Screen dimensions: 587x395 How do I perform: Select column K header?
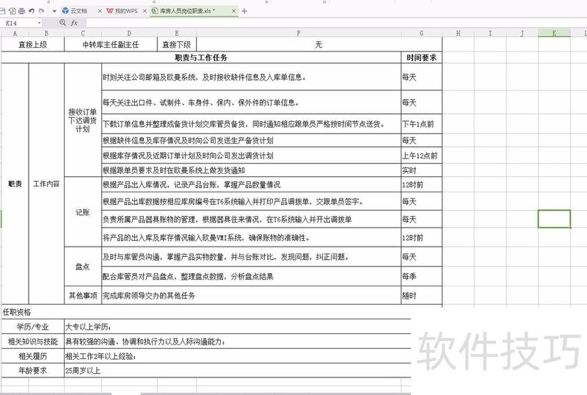click(553, 34)
